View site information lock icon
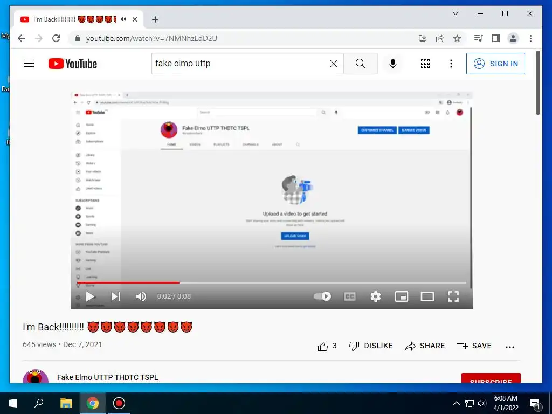 coord(78,38)
